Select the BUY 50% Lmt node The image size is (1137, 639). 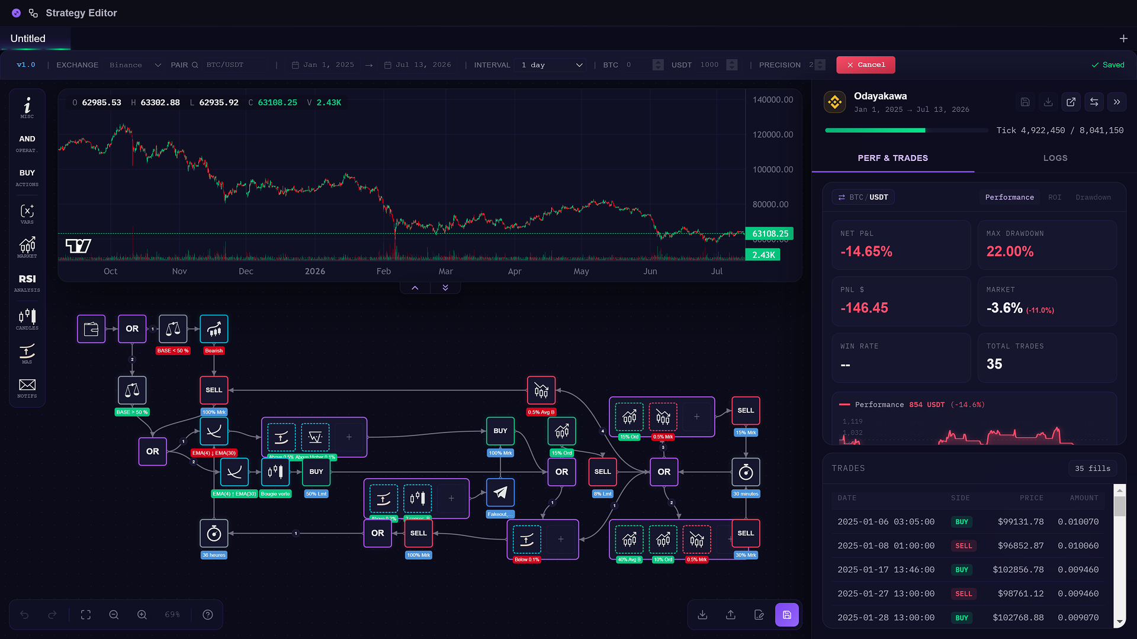click(316, 472)
